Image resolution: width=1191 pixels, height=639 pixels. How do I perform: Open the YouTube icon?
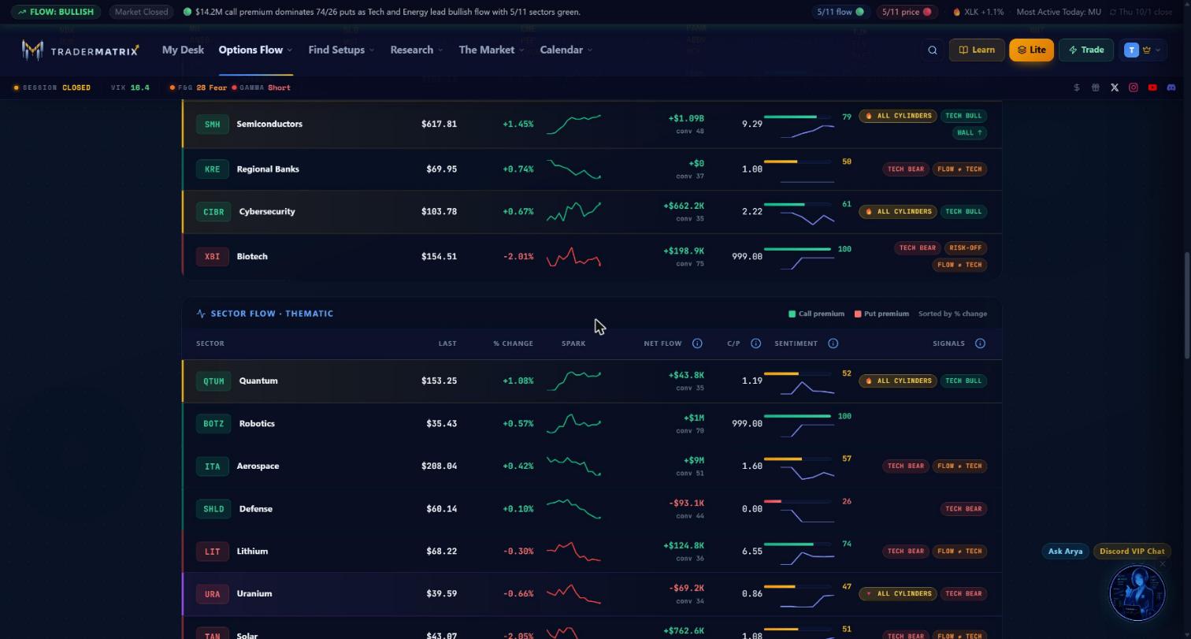click(1152, 87)
